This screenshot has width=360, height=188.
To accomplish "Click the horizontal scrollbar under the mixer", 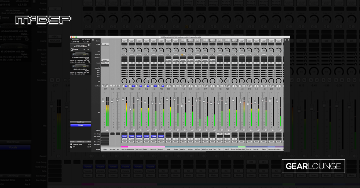I will [153, 152].
